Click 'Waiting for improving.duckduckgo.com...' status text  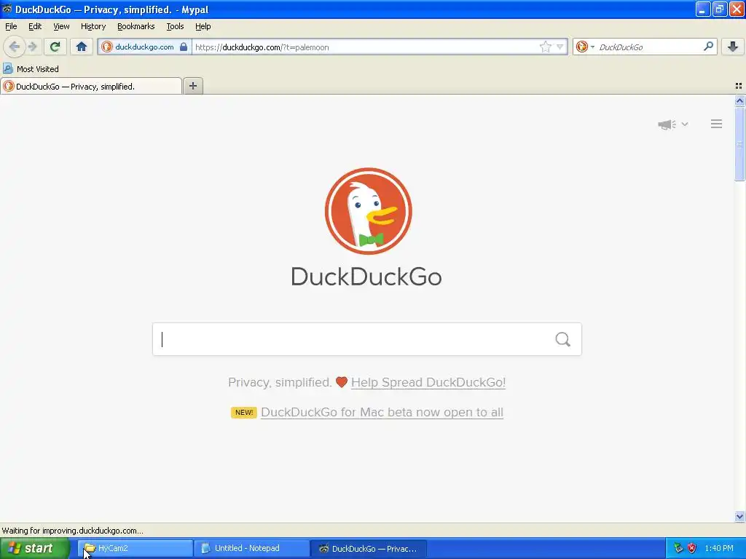pos(72,531)
